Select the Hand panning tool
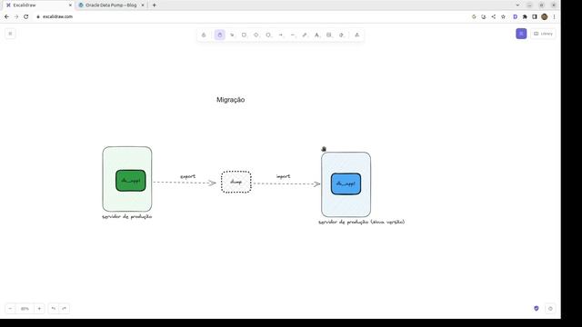Viewport: 582px width, 327px height. click(220, 35)
